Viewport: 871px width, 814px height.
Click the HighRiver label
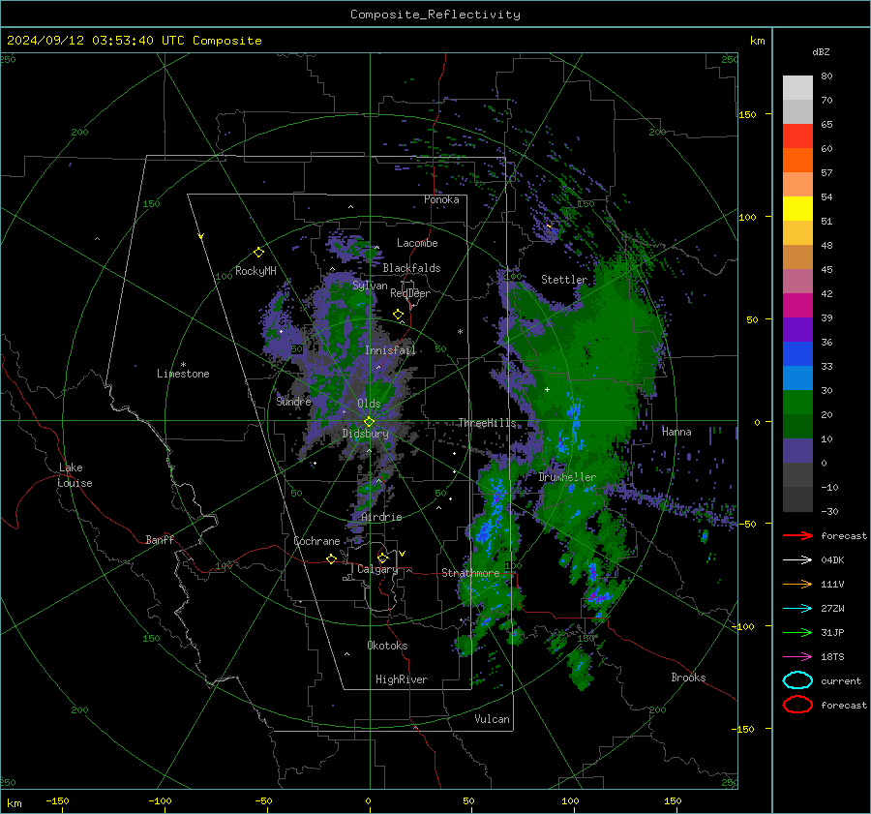[x=402, y=679]
